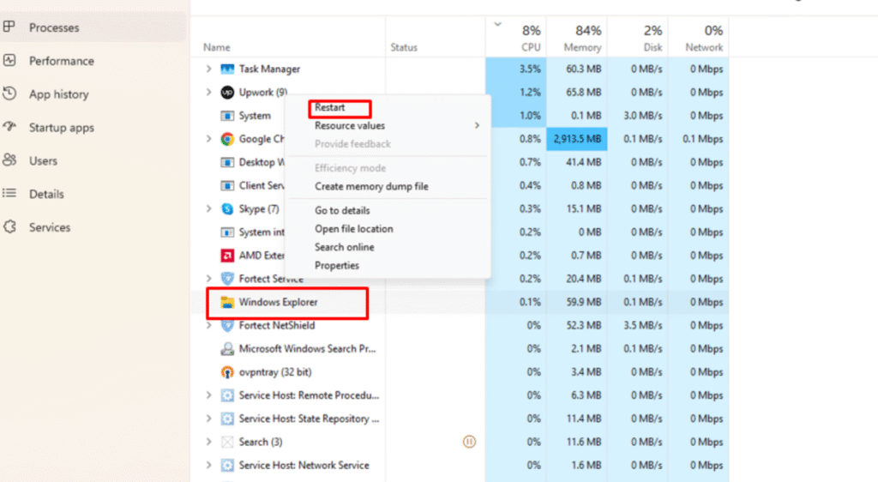Click the Performance sidebar icon
Viewport: 878px width, 482px height.
pos(9,60)
